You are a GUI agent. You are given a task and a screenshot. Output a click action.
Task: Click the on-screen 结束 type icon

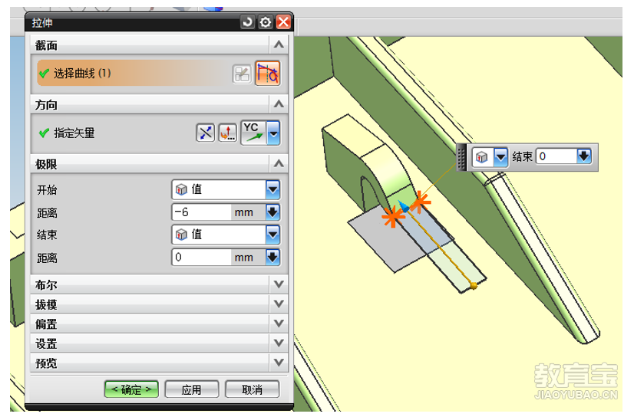pyautogui.click(x=481, y=156)
